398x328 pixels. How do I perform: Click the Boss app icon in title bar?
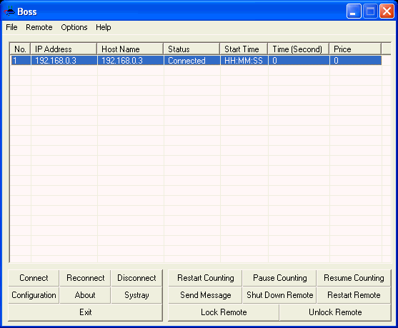9,11
